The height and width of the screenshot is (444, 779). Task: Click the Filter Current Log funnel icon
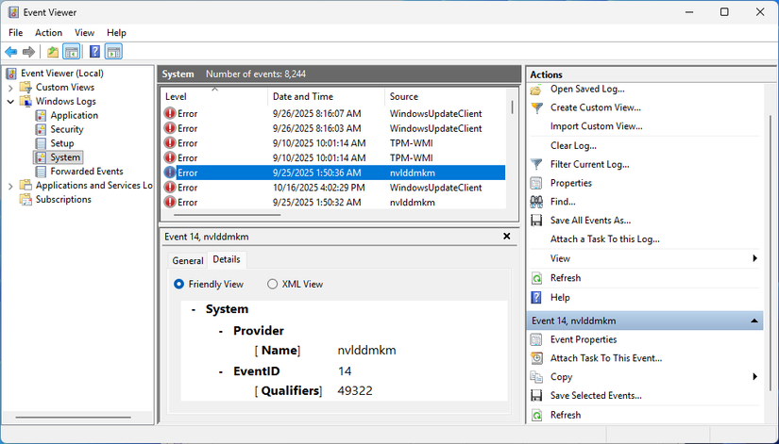[537, 164]
